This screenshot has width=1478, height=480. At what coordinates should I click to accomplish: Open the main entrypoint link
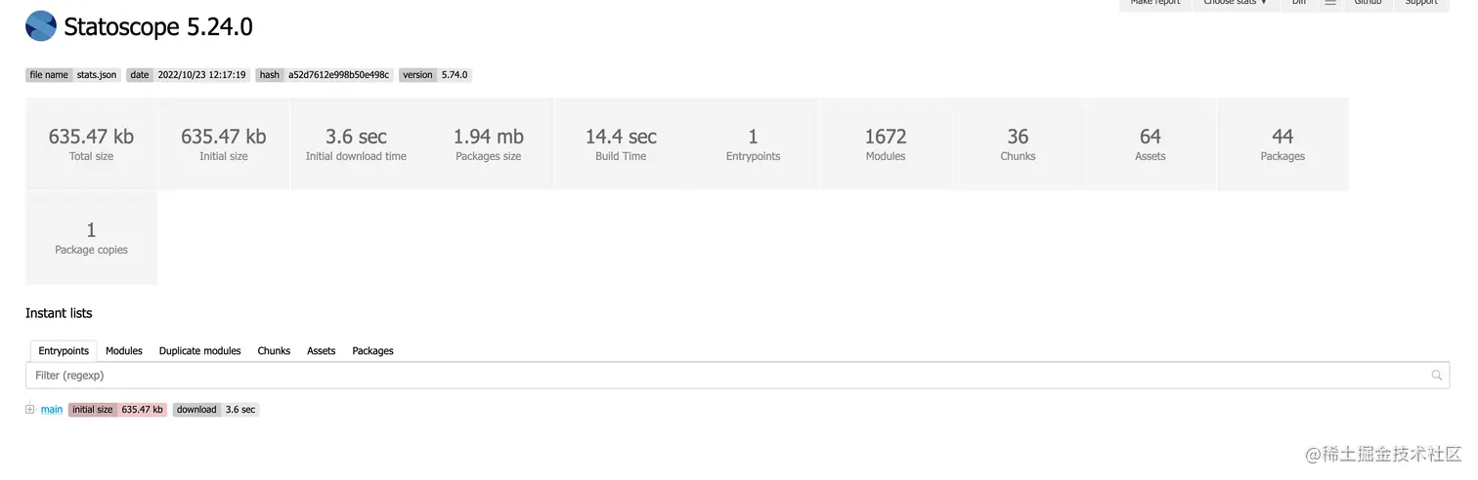click(x=52, y=410)
